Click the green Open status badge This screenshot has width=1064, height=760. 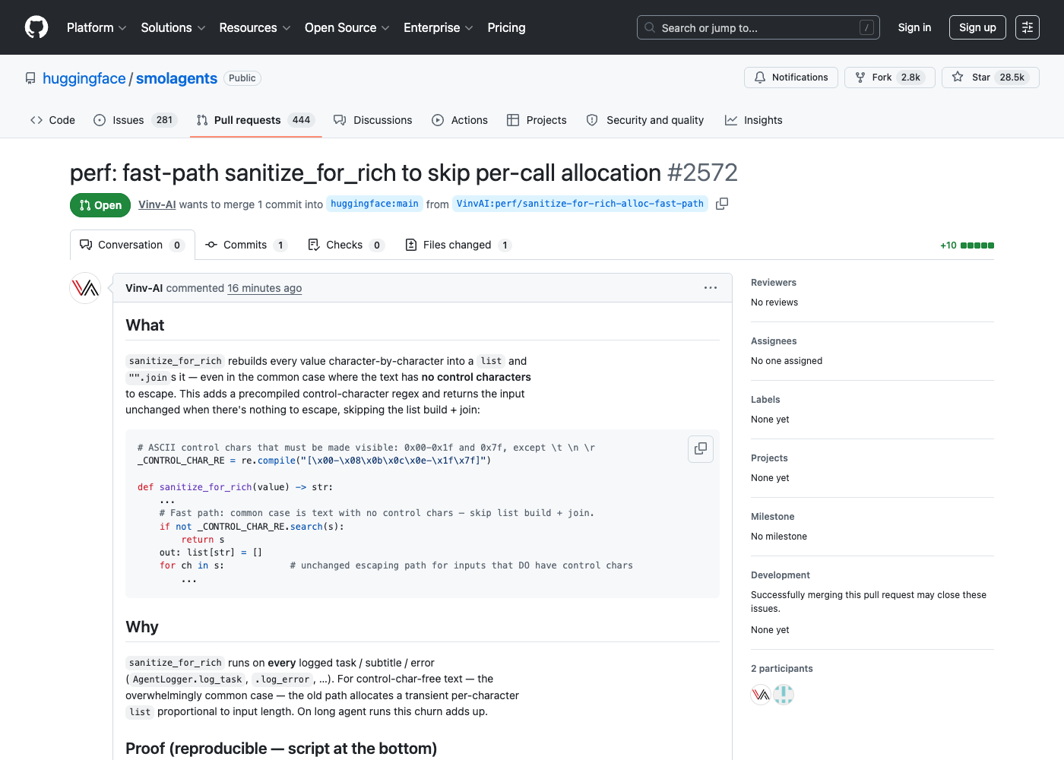pos(100,205)
